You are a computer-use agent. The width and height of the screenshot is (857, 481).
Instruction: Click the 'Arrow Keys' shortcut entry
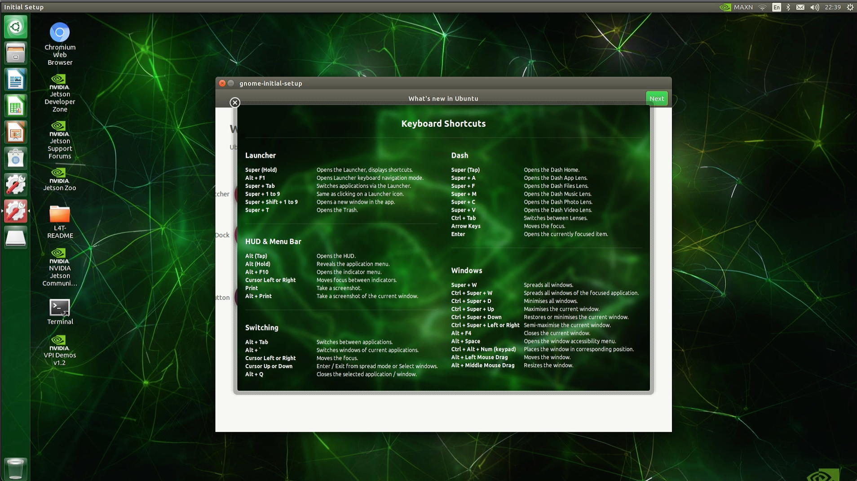[x=466, y=226]
